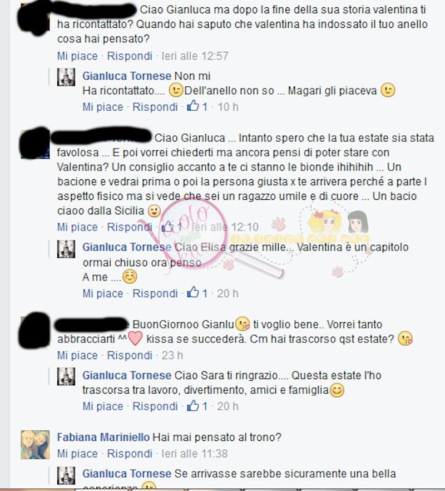
Task: Reply to the comment posted Ieri alle 12:57
Action: pyautogui.click(x=130, y=56)
